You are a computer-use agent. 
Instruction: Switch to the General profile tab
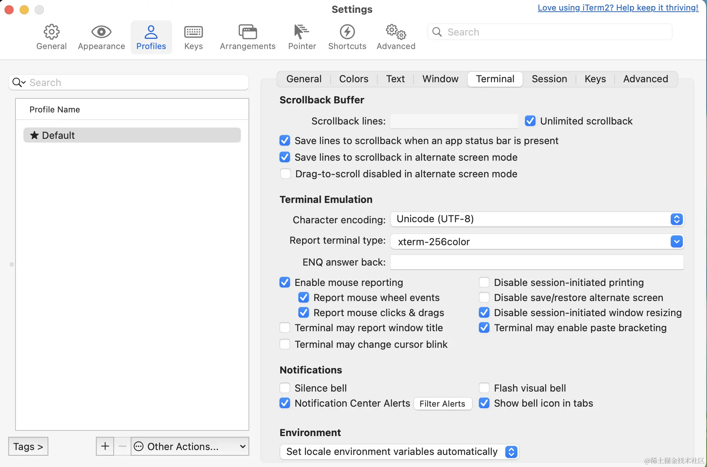(x=304, y=79)
